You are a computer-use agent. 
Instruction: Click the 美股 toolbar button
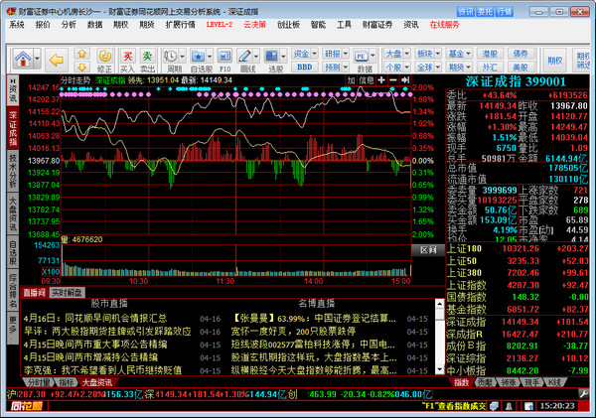pos(521,67)
